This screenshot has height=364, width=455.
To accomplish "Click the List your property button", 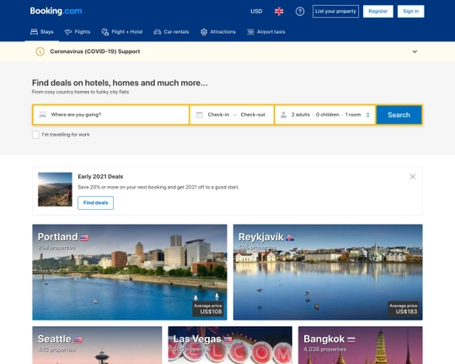I will coord(335,11).
